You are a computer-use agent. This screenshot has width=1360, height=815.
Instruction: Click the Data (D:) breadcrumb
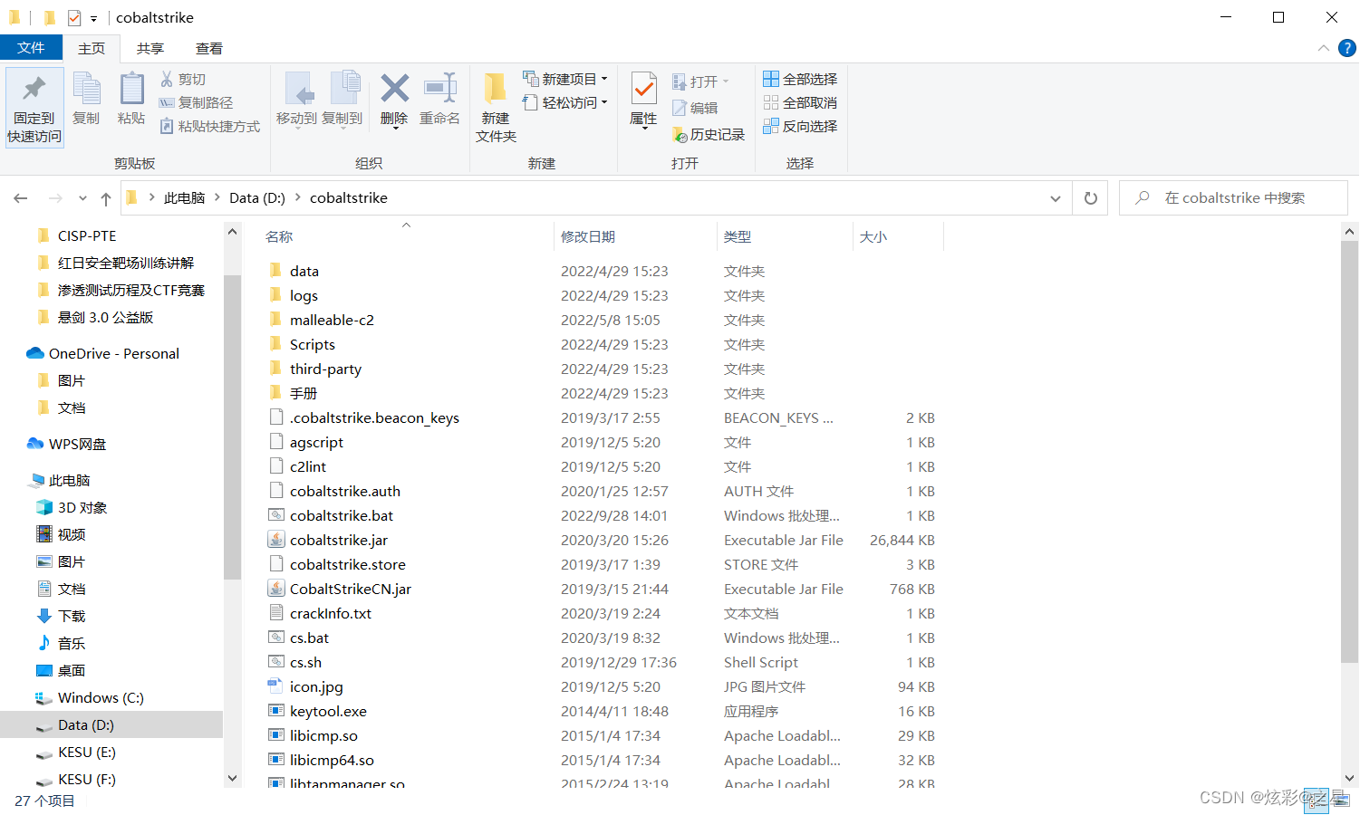[257, 197]
